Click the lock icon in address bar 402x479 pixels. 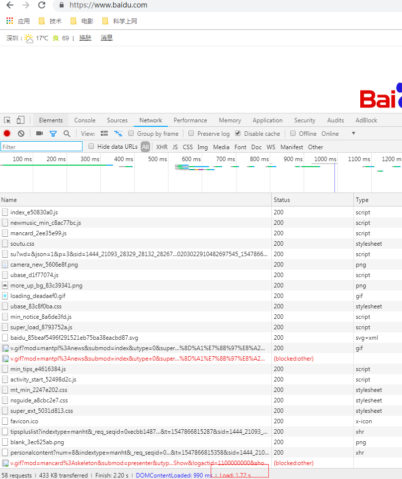pos(62,5)
